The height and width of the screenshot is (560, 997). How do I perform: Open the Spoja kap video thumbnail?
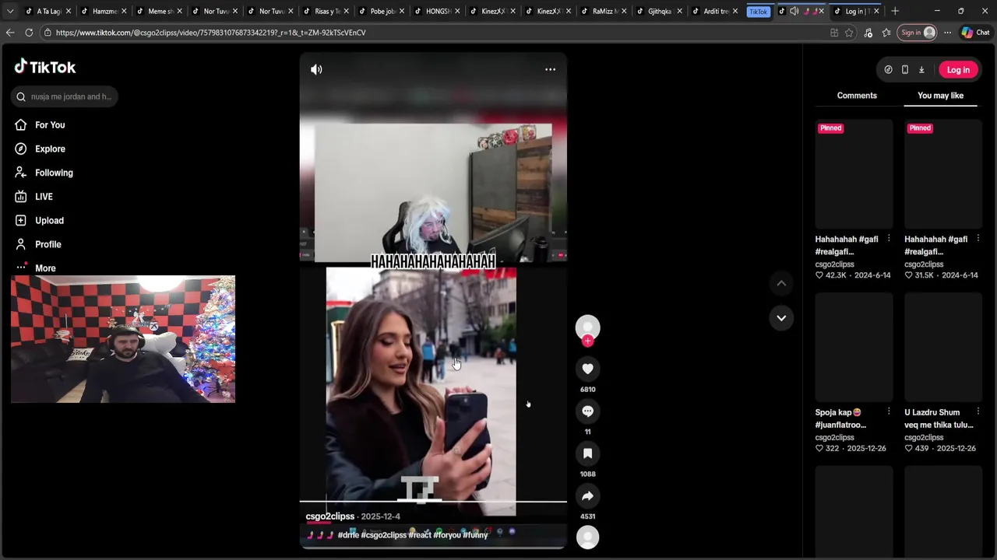854,347
